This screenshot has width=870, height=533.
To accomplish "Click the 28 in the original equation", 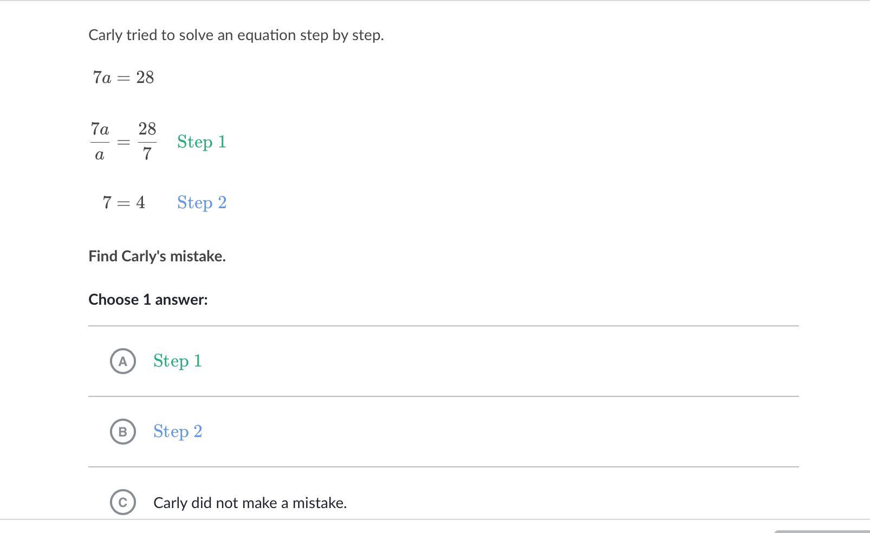I will pyautogui.click(x=145, y=78).
